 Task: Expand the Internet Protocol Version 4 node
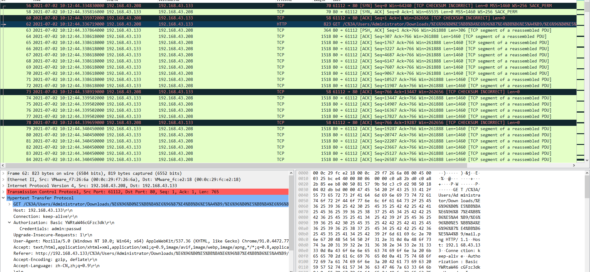(3, 186)
